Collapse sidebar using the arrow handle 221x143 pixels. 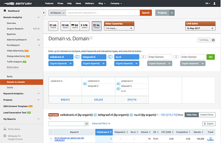(44, 13)
